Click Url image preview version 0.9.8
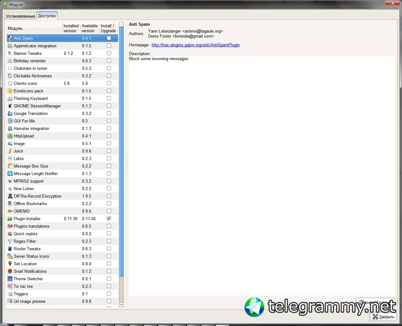This screenshot has height=326, width=402. click(x=87, y=301)
